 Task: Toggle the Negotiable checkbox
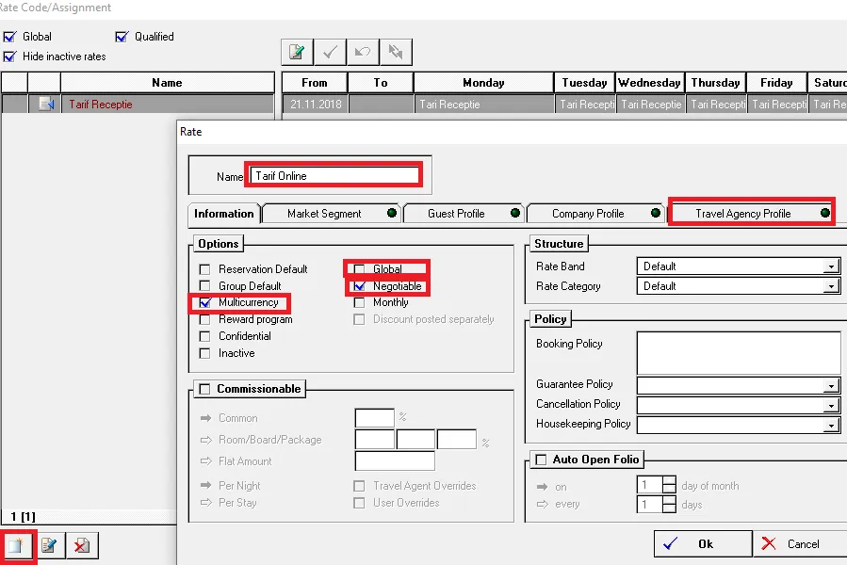point(359,285)
